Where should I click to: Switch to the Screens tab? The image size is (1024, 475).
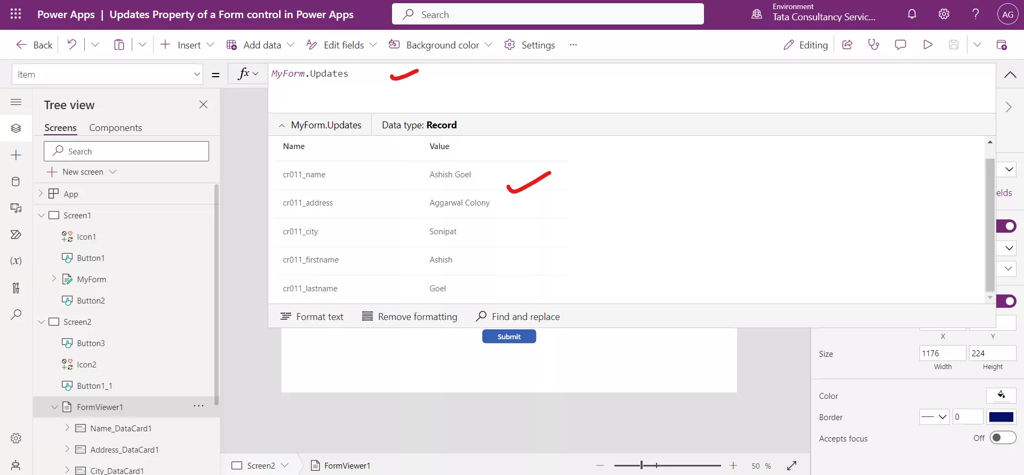click(60, 128)
